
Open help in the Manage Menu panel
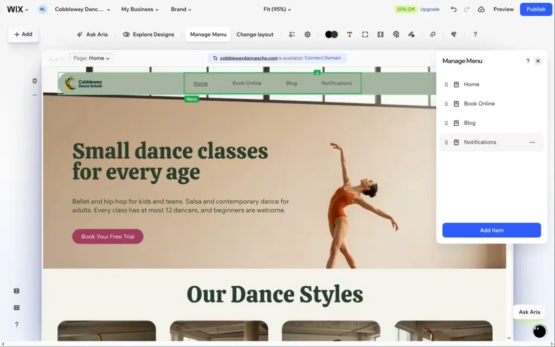[528, 61]
